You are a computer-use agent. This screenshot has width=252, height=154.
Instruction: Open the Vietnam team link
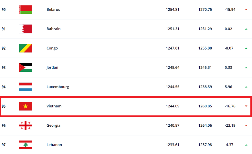coord(54,106)
